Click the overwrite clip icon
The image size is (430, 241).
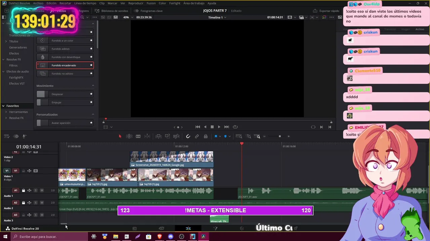coord(167,136)
